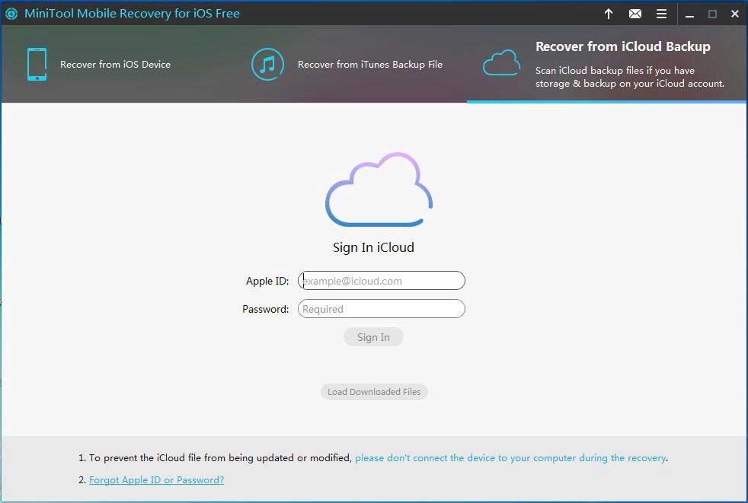Click into the Password field

381,309
